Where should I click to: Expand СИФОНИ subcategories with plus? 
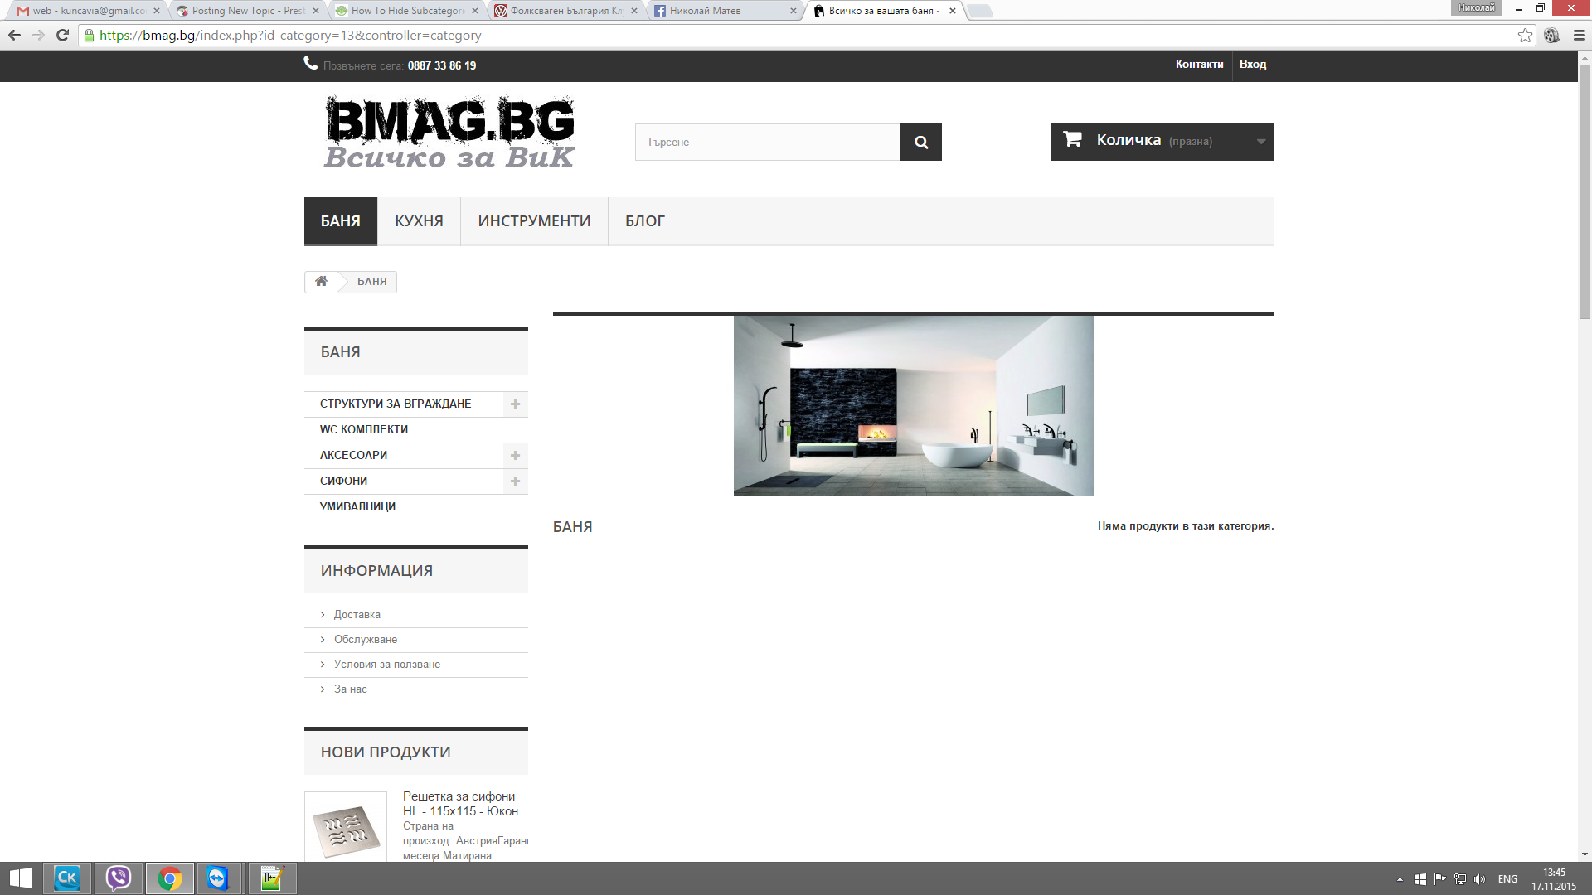(515, 481)
